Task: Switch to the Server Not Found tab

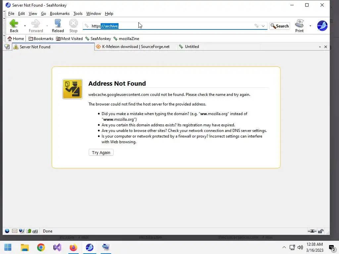Action: tap(53, 47)
